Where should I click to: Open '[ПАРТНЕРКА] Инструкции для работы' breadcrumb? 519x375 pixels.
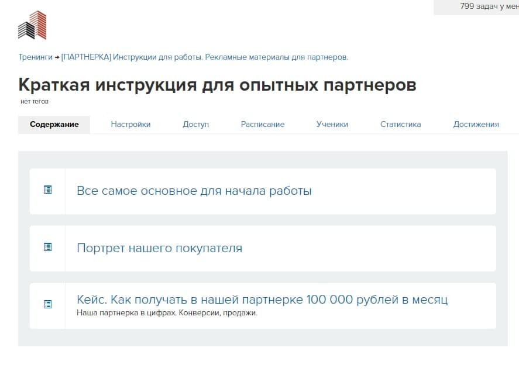point(205,57)
